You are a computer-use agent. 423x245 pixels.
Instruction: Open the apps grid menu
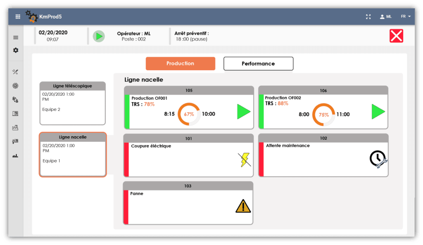18,16
